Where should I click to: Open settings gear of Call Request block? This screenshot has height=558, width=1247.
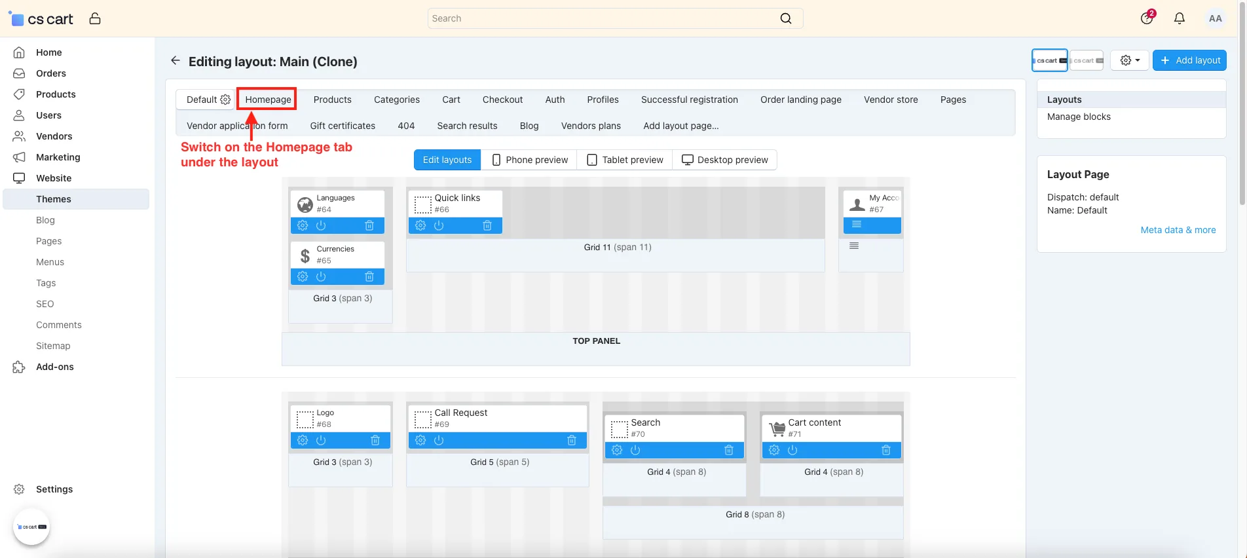tap(420, 440)
